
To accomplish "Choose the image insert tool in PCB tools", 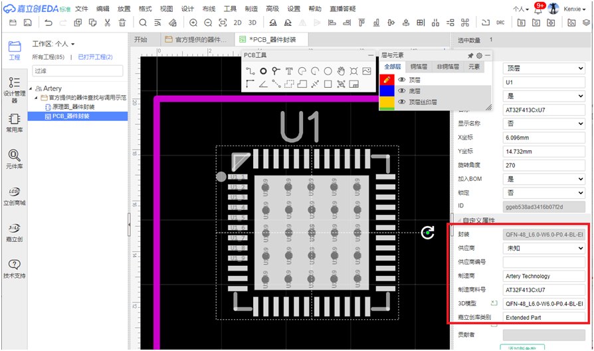I will [x=366, y=70].
